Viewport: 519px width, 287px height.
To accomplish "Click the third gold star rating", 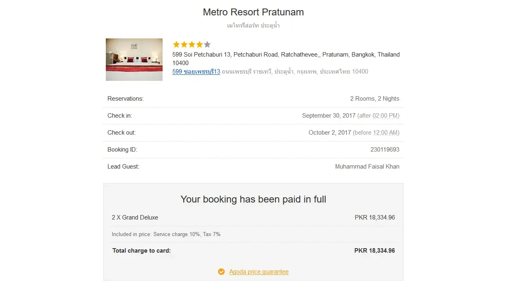I will pyautogui.click(x=192, y=44).
